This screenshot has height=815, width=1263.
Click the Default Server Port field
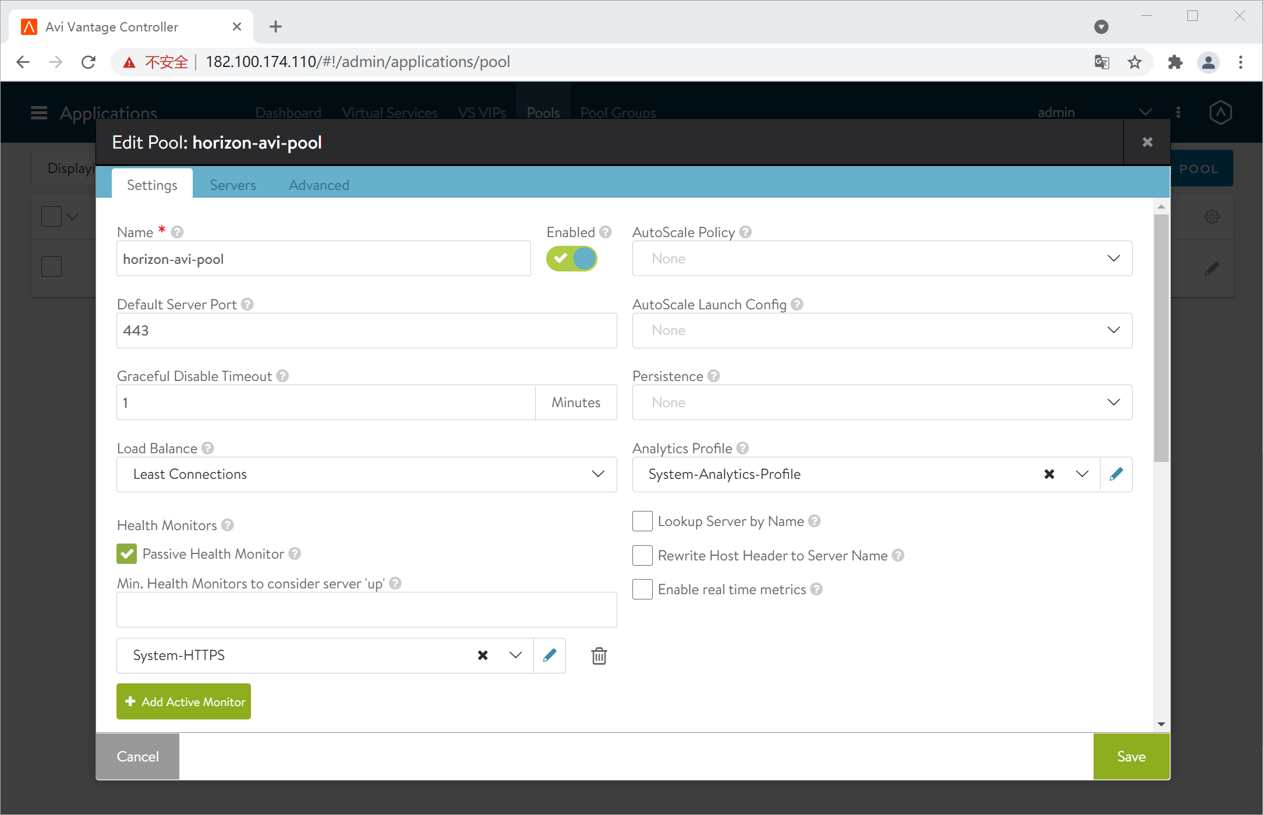[x=366, y=330]
